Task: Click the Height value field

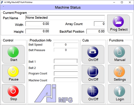Action: [37, 31]
